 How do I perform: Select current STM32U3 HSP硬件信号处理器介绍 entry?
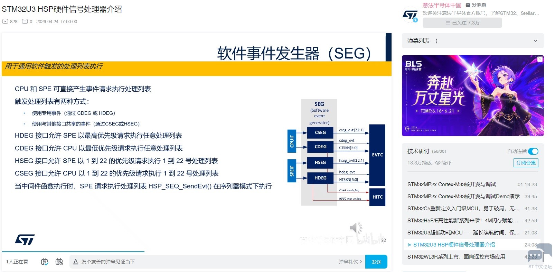(472, 245)
